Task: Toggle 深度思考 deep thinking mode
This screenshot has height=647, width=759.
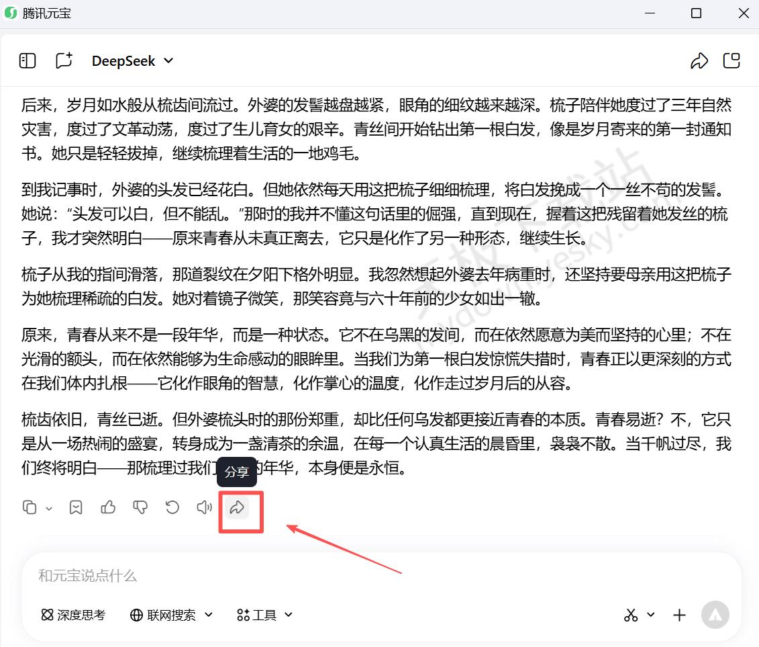Action: click(73, 615)
